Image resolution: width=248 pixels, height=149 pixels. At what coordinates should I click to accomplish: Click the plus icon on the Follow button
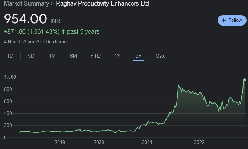(223, 20)
